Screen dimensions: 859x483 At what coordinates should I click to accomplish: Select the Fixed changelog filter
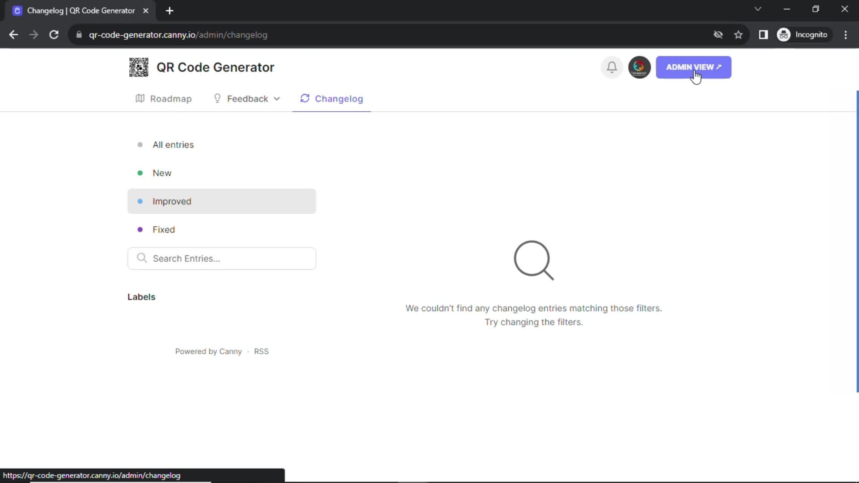[x=164, y=229]
